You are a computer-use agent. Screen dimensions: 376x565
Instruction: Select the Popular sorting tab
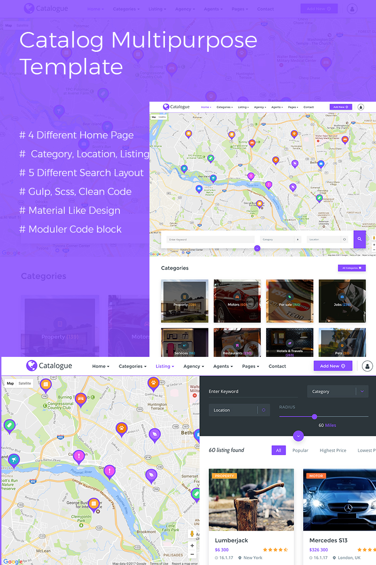[x=300, y=451]
